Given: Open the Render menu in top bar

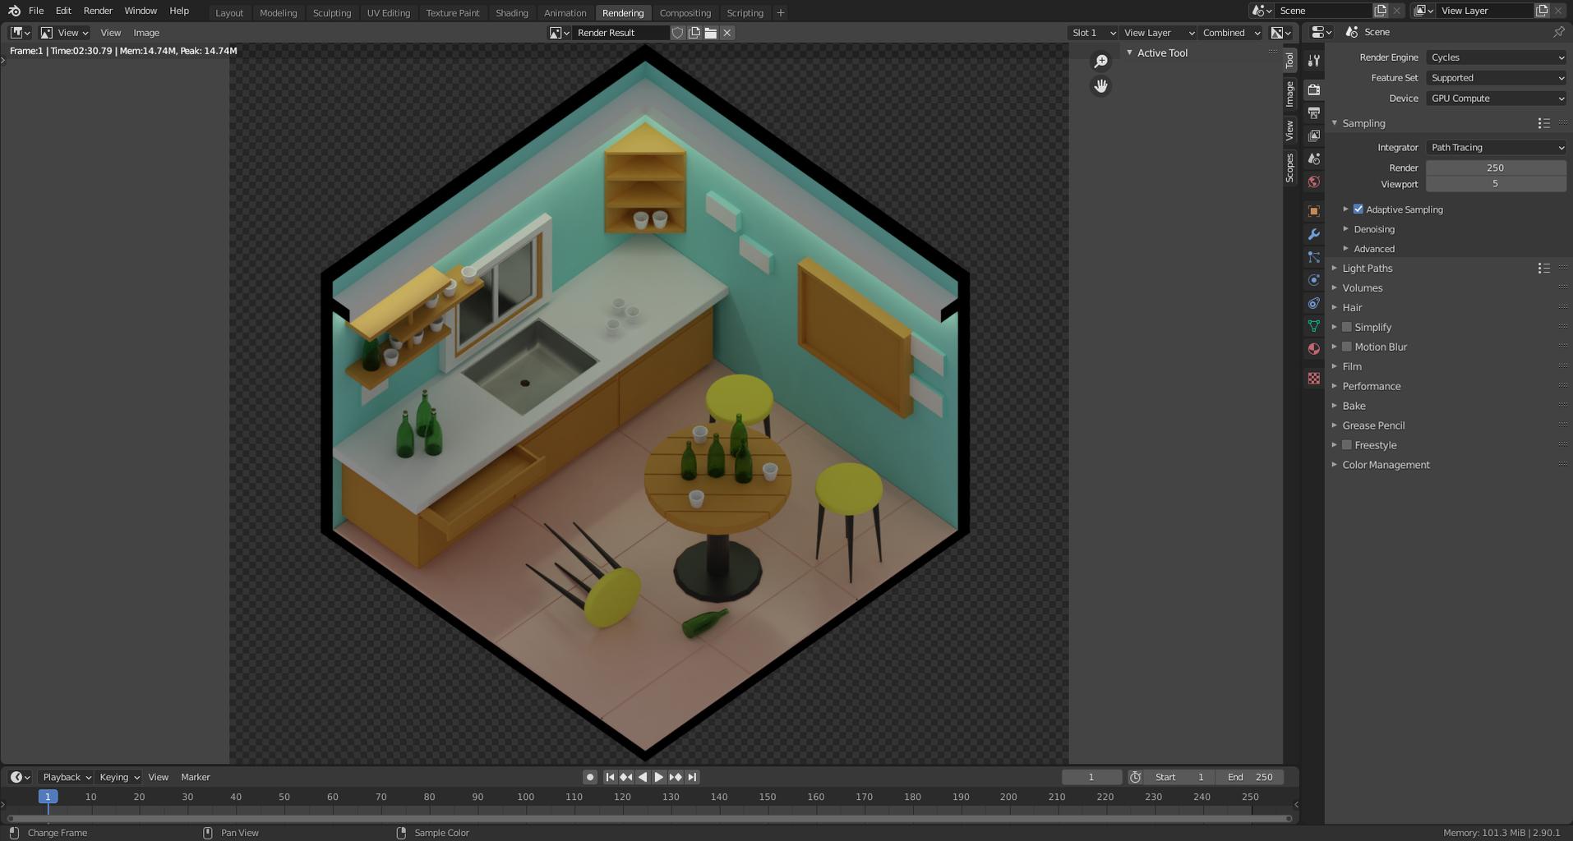Looking at the screenshot, I should coord(98,11).
